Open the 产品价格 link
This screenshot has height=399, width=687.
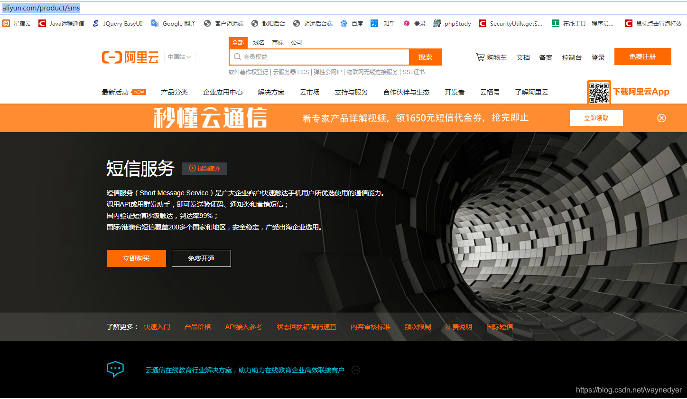click(x=197, y=327)
